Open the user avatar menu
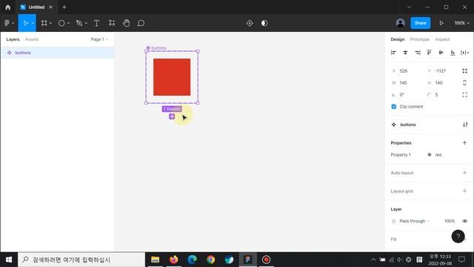The image size is (474, 267). (x=400, y=23)
